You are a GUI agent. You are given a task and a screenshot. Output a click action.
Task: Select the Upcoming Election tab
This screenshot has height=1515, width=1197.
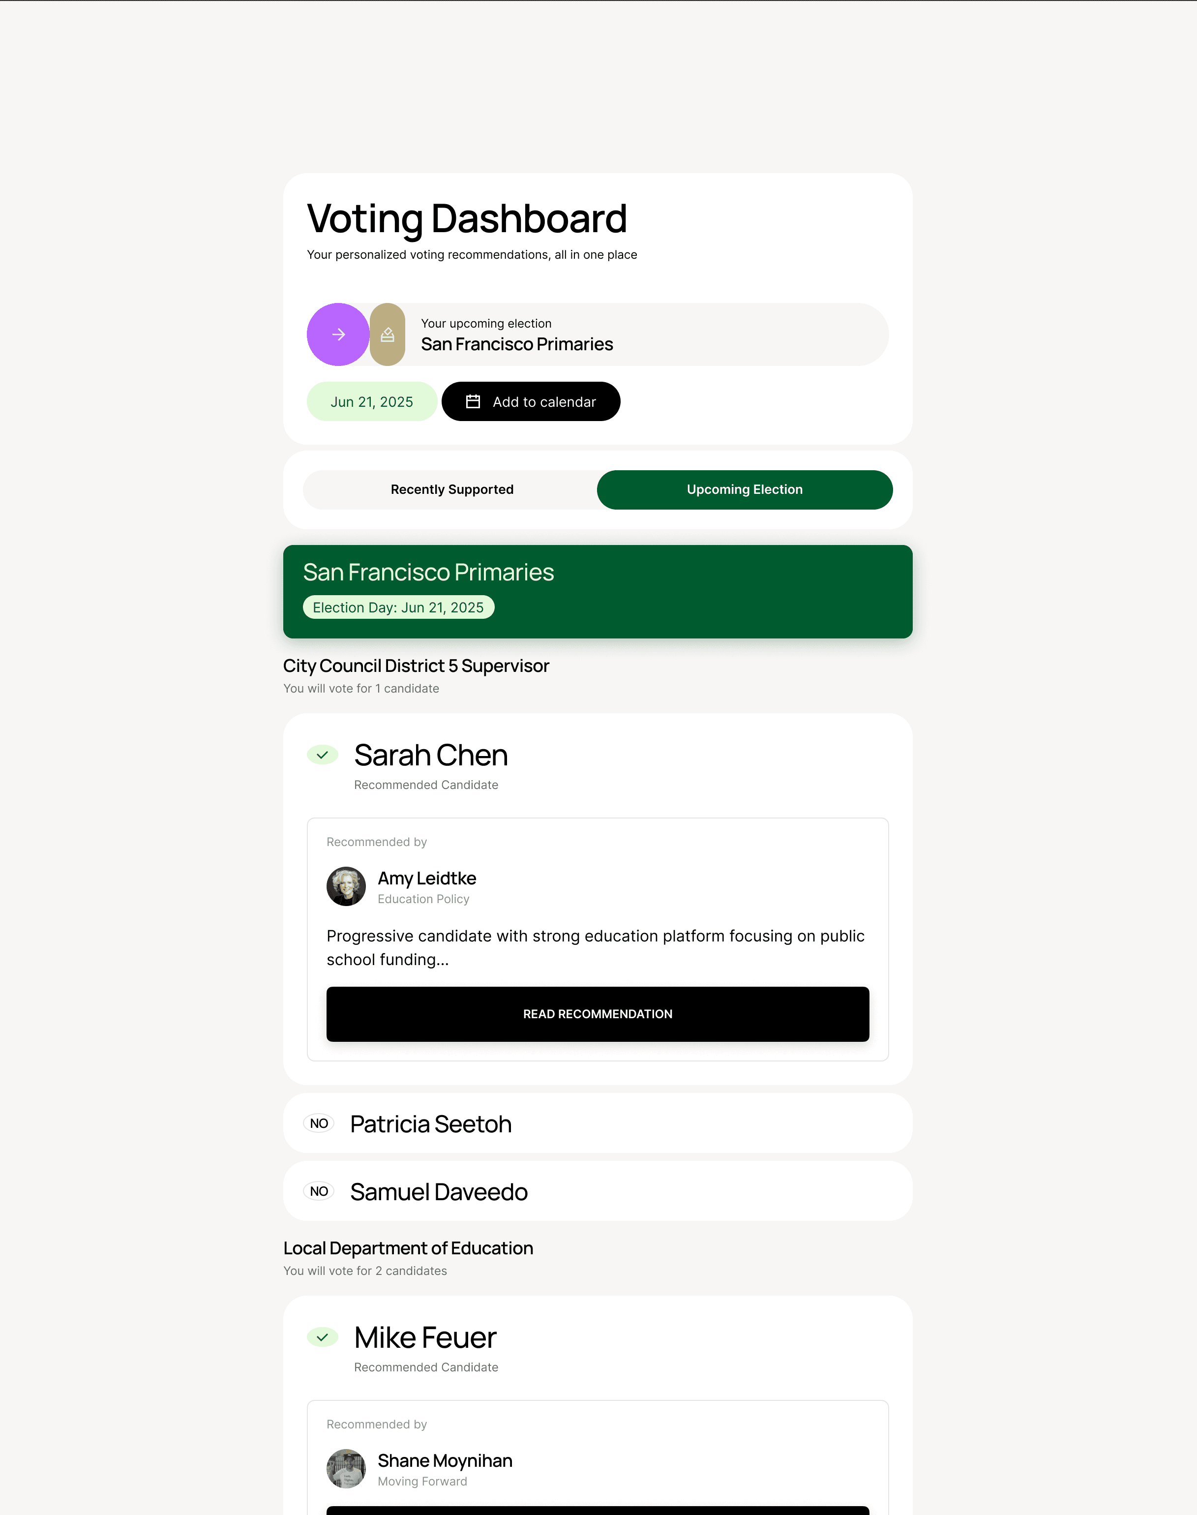(x=744, y=489)
